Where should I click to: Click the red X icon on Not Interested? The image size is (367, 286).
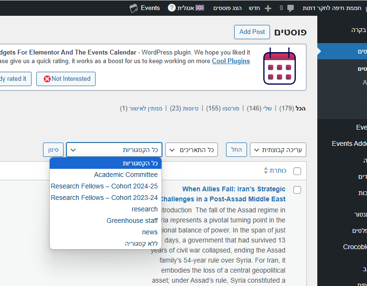[x=47, y=79]
